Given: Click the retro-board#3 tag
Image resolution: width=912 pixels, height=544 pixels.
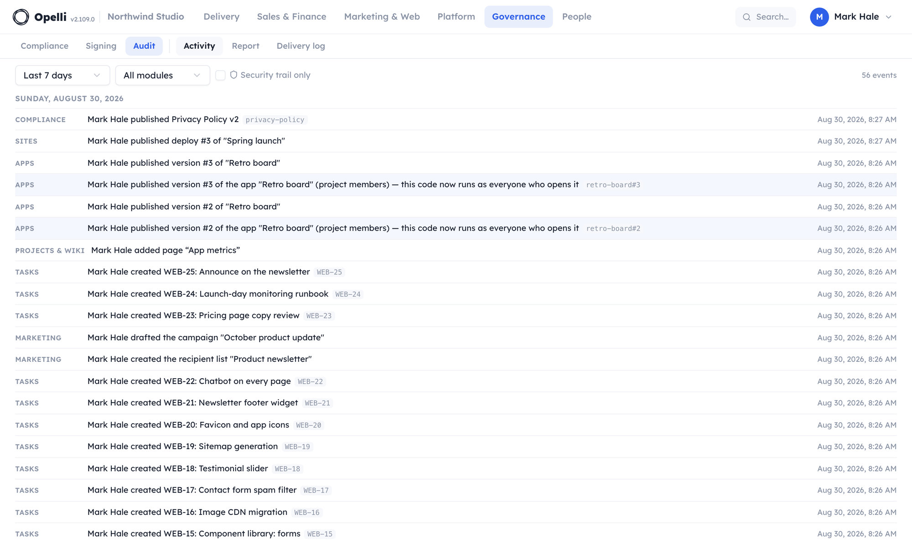Looking at the screenshot, I should tap(613, 185).
